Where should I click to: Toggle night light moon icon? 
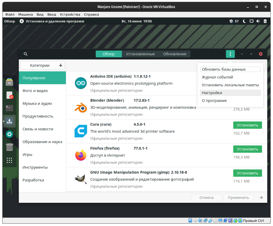244,21
